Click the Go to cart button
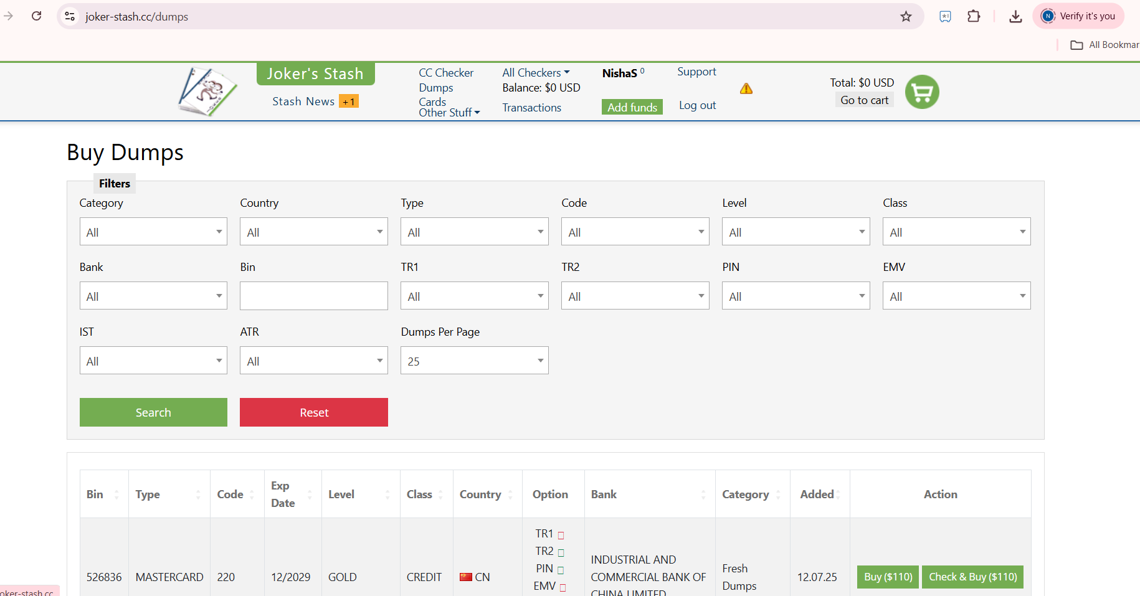Screen dimensions: 1140x596 coord(865,100)
